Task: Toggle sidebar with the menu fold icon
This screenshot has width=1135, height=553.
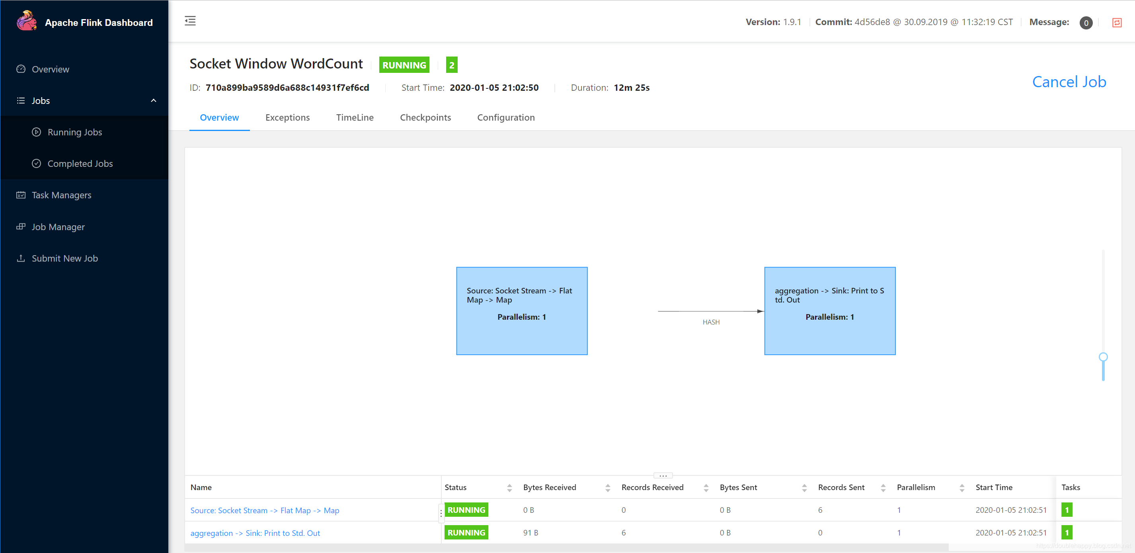Action: click(190, 21)
